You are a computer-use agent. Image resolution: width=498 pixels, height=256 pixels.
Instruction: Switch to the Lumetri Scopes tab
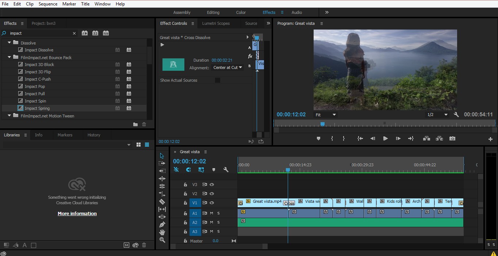(x=216, y=23)
